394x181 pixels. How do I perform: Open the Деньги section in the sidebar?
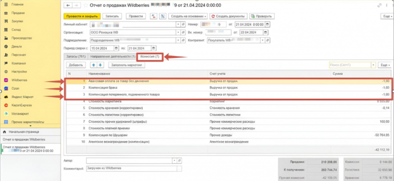point(16,46)
